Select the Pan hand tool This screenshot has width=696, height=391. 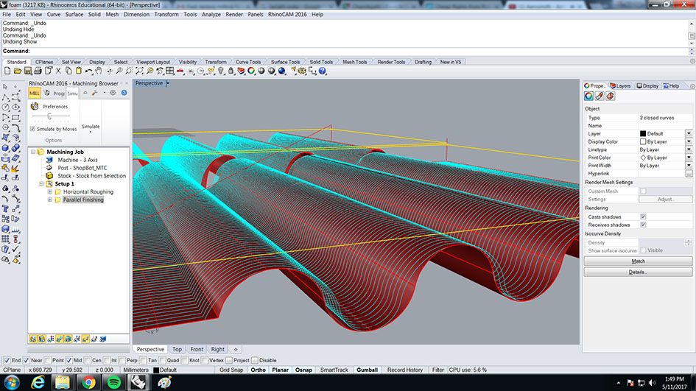point(99,71)
